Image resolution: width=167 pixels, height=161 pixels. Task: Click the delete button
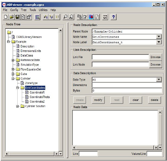pos(154,100)
